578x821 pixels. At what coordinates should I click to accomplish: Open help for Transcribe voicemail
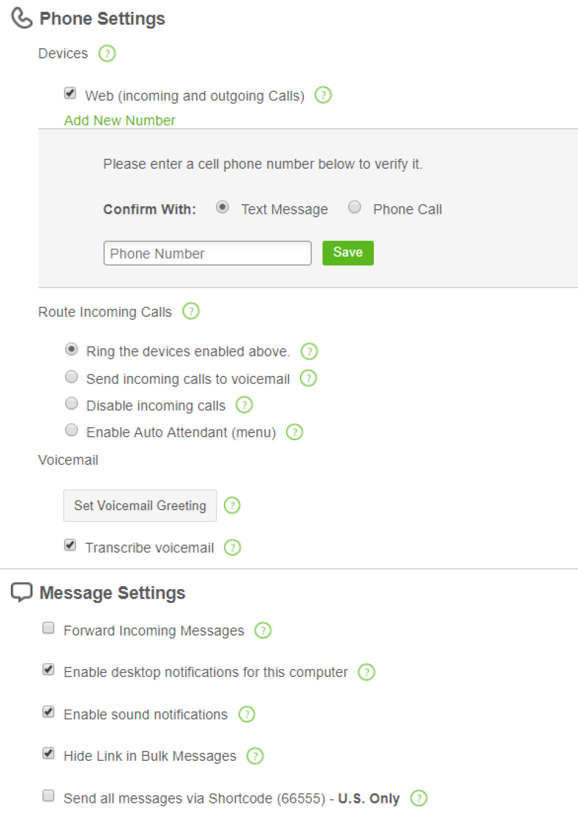[232, 548]
